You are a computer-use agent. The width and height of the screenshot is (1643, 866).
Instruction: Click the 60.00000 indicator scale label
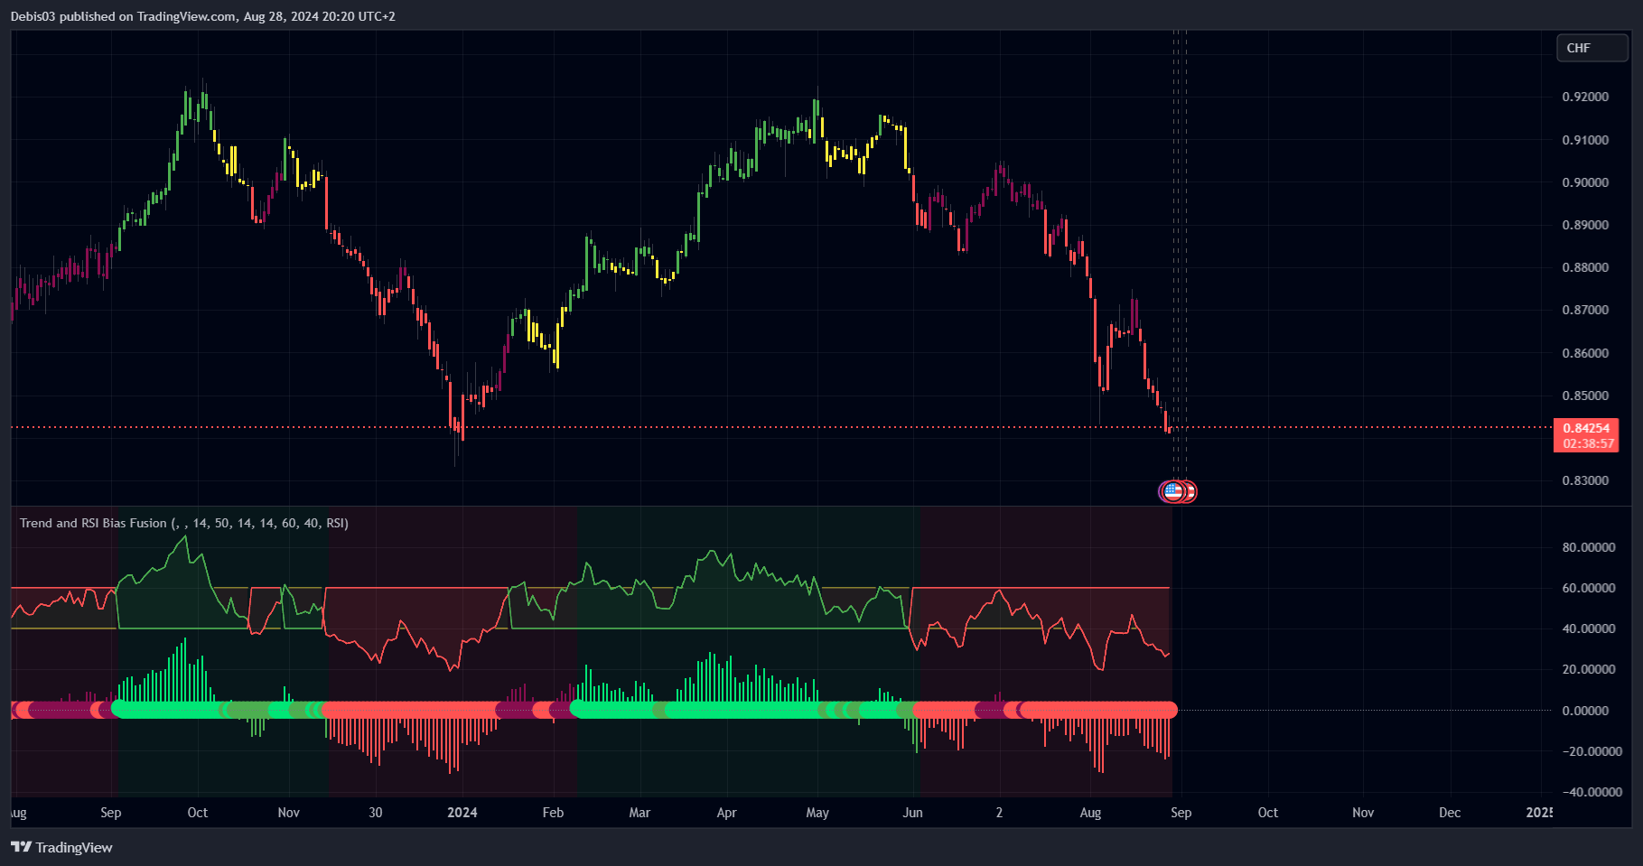pyautogui.click(x=1589, y=588)
